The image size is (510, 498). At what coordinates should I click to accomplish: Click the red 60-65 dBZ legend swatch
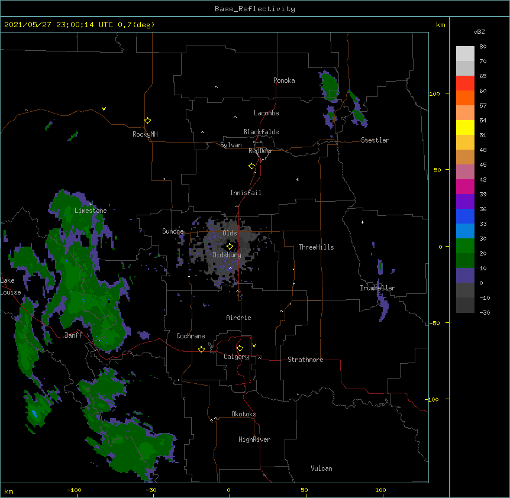coord(465,83)
